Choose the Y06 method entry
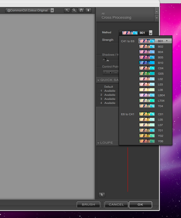 pos(155,141)
